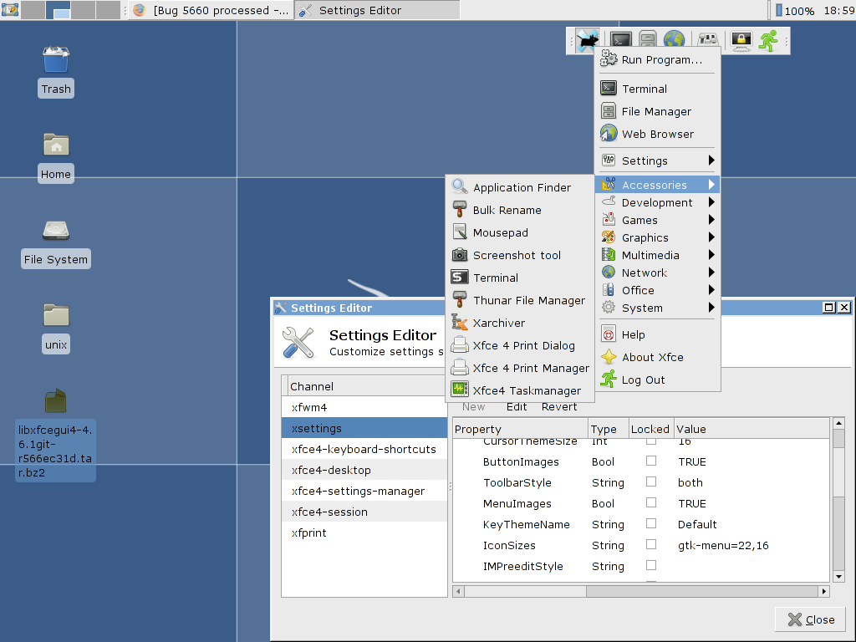This screenshot has height=642, width=856.
Task: Choose About Xfce in the menu
Action: (652, 357)
